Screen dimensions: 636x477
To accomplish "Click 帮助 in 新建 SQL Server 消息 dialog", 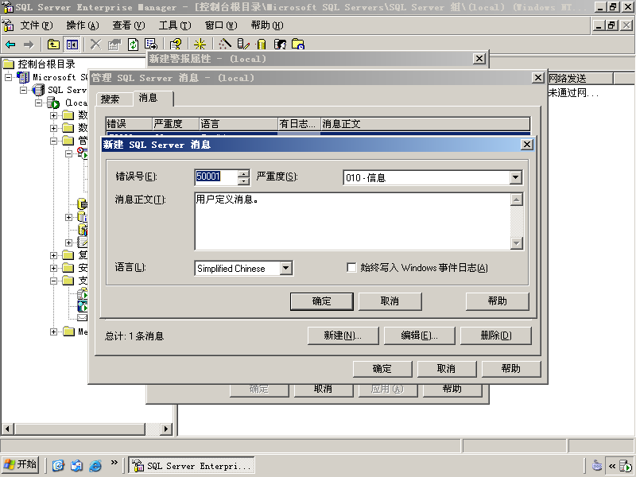I will (498, 301).
